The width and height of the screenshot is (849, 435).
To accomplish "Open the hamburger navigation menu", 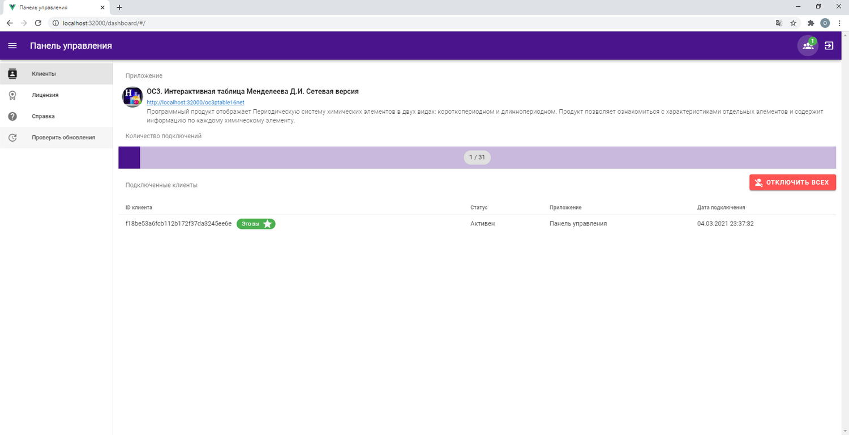I will [12, 46].
